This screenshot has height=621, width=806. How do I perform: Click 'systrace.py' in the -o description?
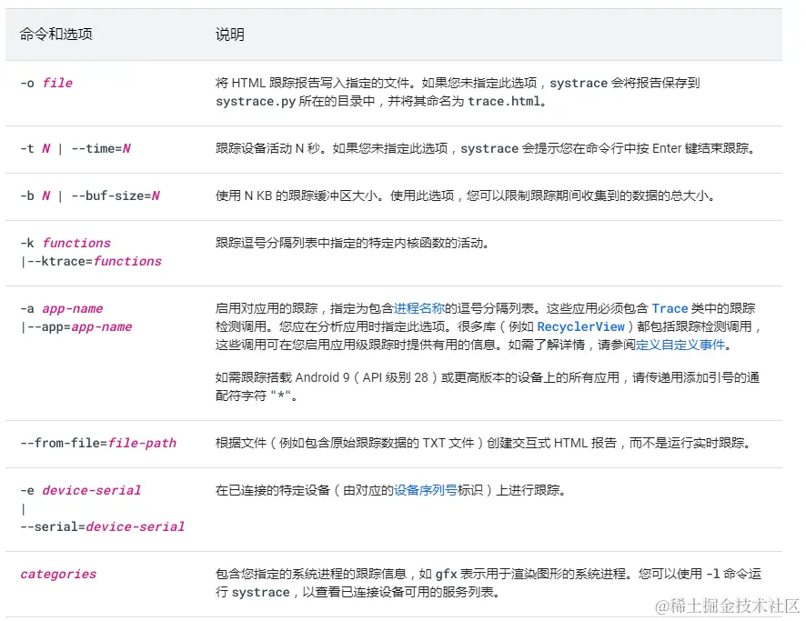(256, 101)
